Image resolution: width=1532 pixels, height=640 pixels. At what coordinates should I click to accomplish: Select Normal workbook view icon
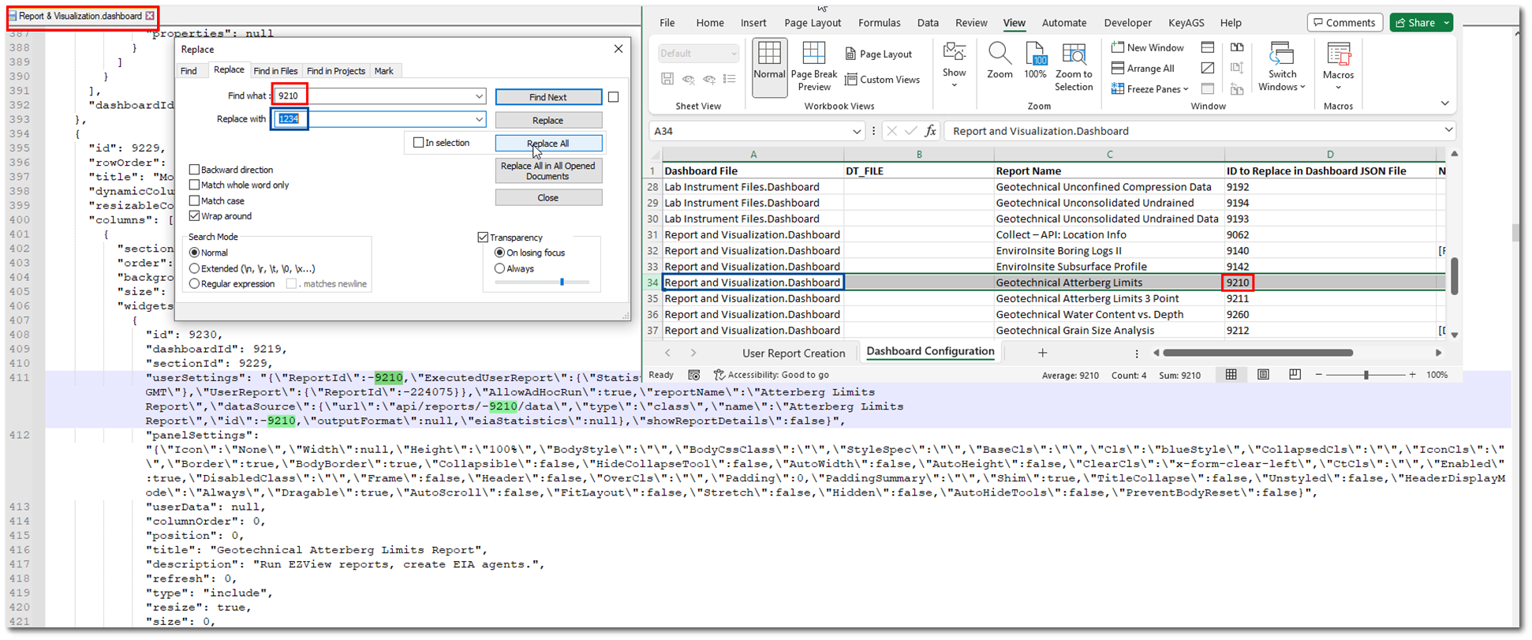769,55
